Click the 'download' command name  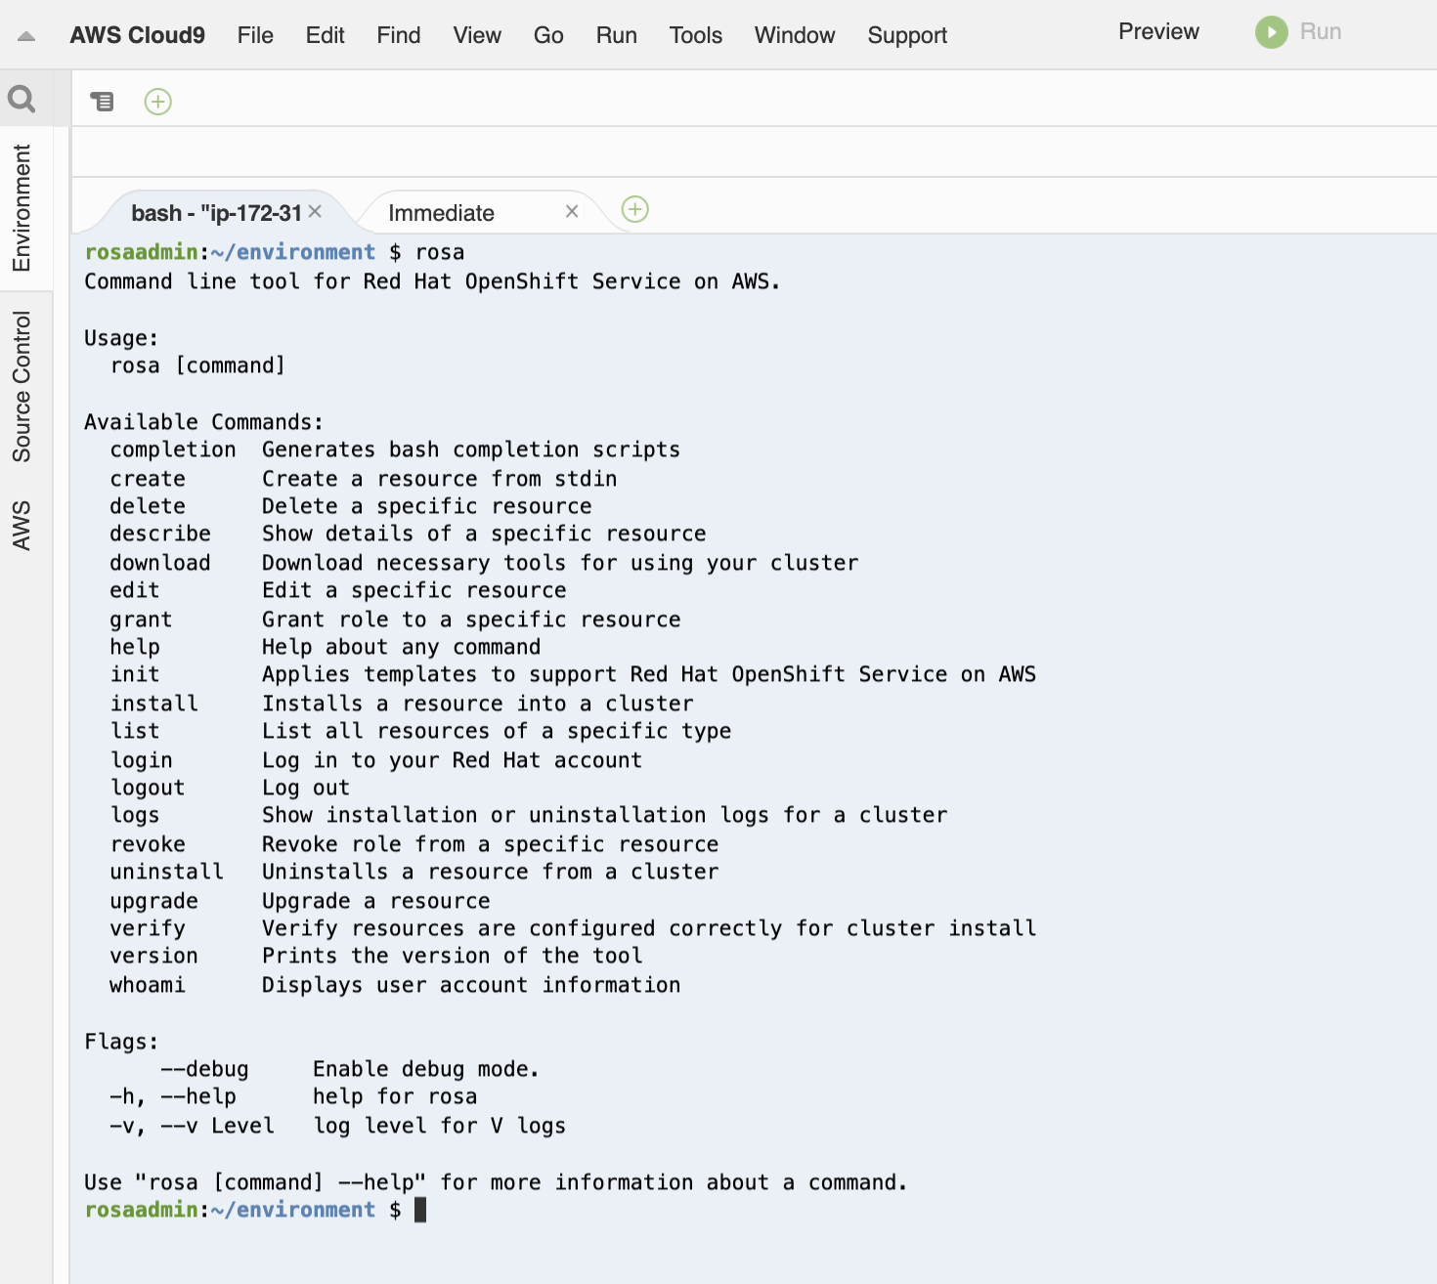pyautogui.click(x=160, y=563)
